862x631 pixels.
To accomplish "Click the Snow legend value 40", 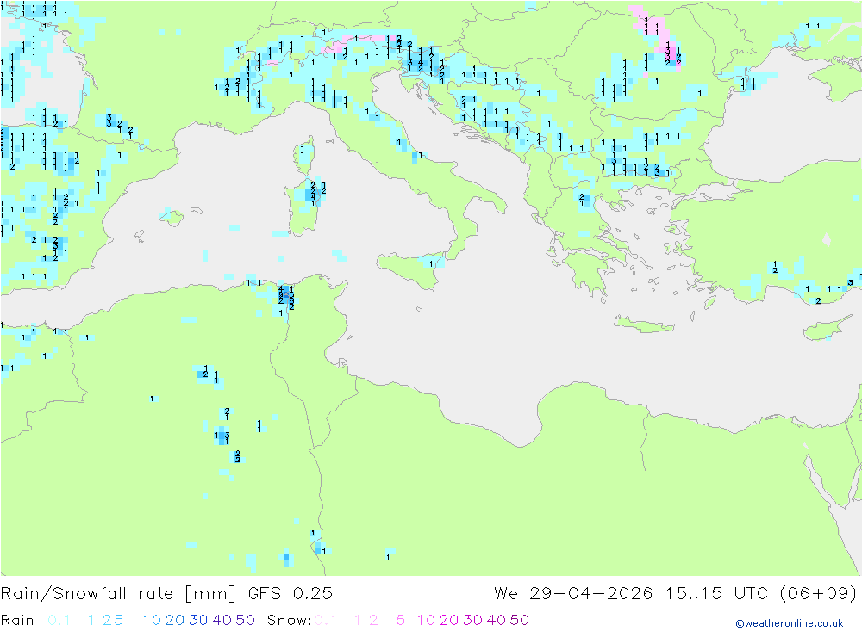I will [497, 620].
